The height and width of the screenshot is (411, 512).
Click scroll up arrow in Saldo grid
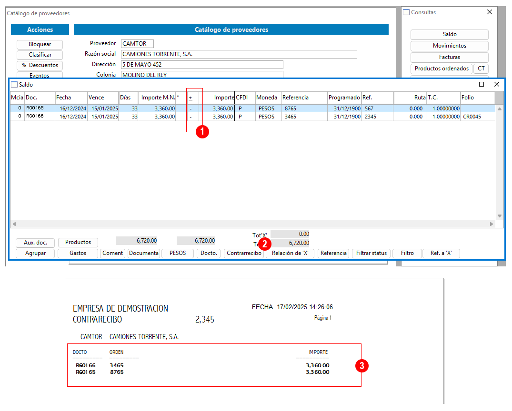pyautogui.click(x=499, y=109)
